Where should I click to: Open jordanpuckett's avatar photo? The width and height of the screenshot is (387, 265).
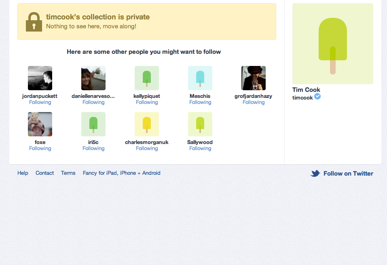40,78
